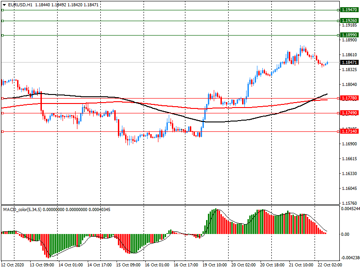Click the 0.00 level on the MACD scale
This screenshot has height=270, width=360.
pyautogui.click(x=345, y=234)
